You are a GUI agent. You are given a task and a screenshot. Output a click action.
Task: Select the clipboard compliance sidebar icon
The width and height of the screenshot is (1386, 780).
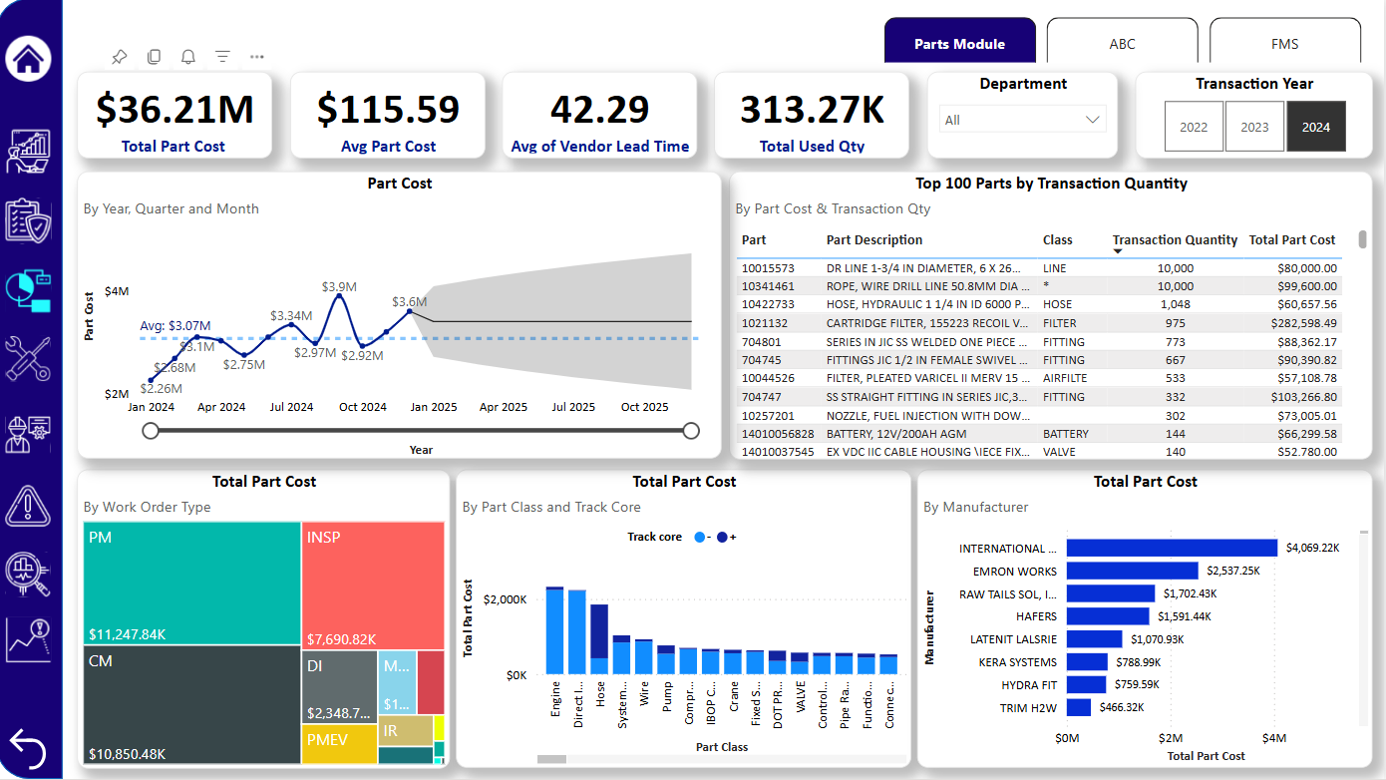(x=29, y=221)
